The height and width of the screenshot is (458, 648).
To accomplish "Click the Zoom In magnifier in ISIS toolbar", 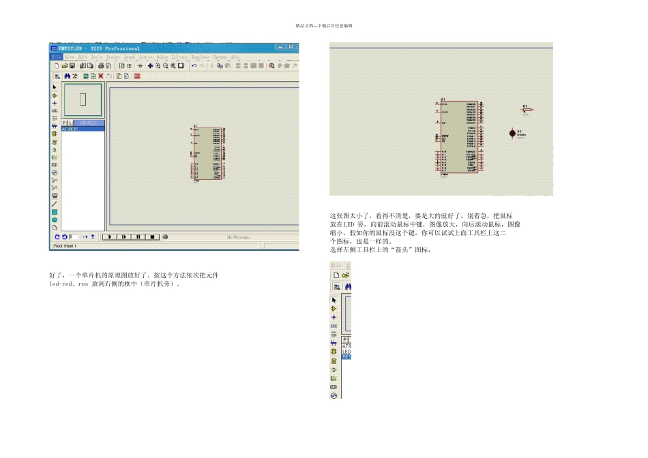I will pos(158,65).
